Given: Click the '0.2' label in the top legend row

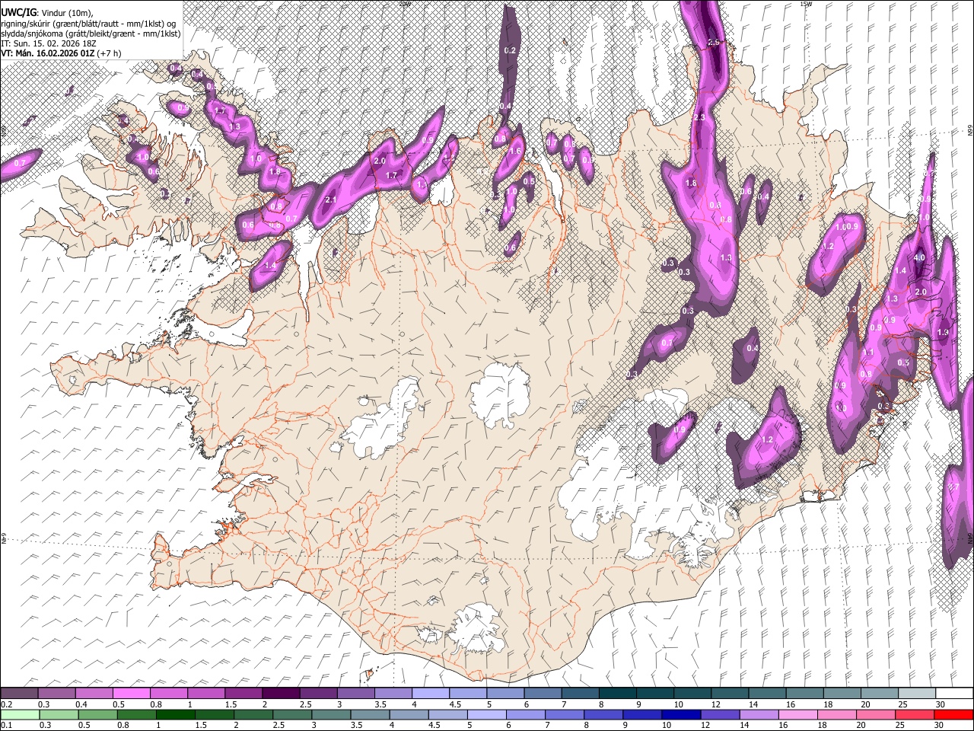Looking at the screenshot, I should point(7,704).
